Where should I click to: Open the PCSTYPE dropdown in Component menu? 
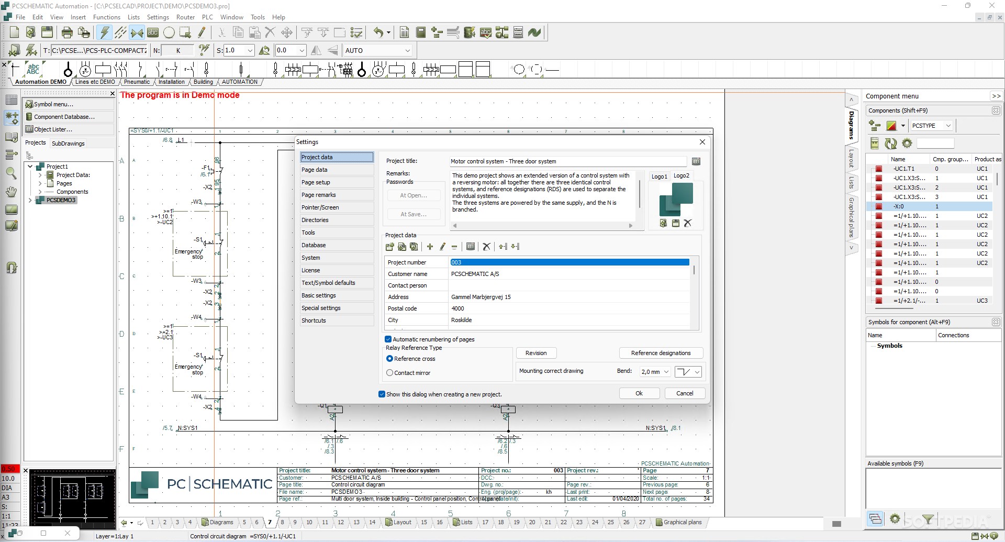point(947,126)
